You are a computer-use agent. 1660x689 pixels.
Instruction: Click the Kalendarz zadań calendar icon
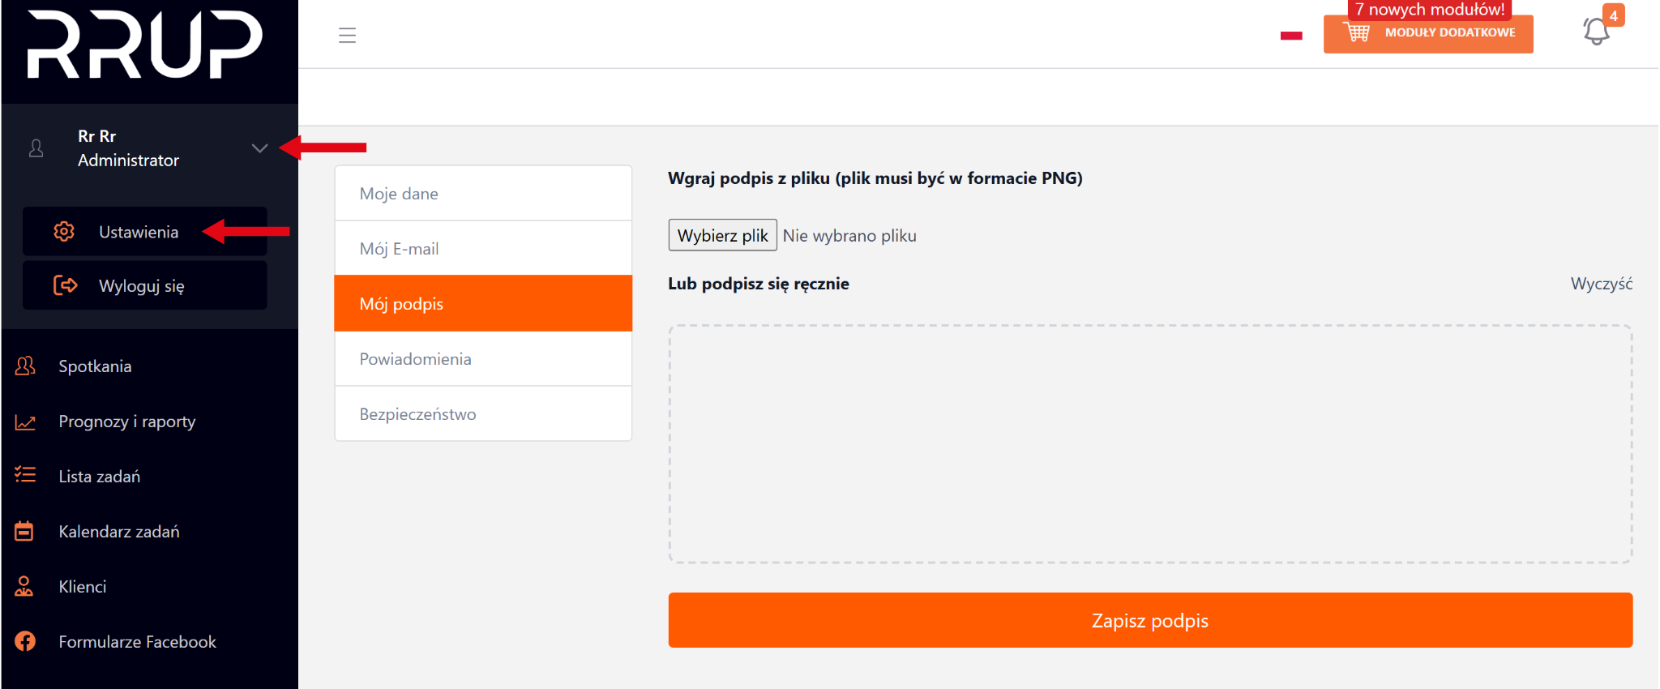[25, 531]
